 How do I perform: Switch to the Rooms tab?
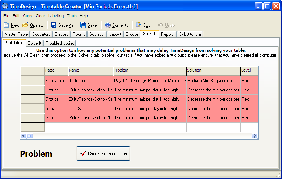[79, 34]
